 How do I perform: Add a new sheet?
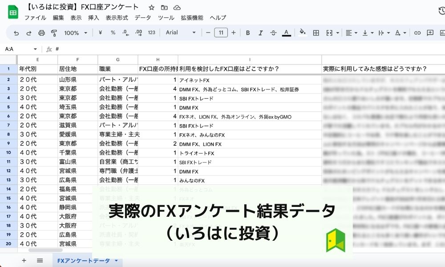pyautogui.click(x=24, y=260)
